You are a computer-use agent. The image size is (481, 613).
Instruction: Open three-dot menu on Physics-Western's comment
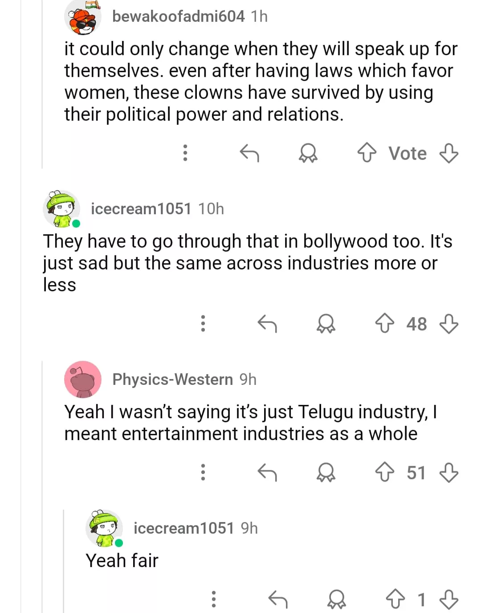pos(203,472)
